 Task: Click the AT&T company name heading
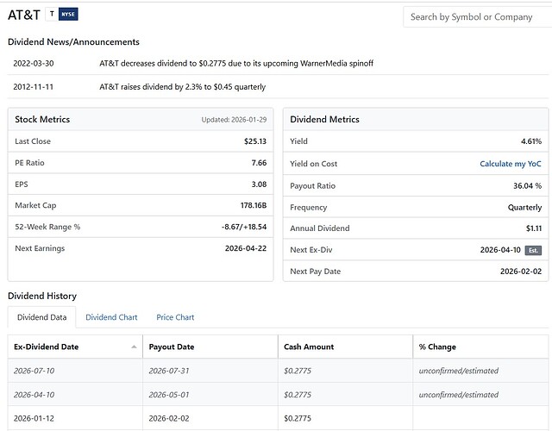(24, 15)
